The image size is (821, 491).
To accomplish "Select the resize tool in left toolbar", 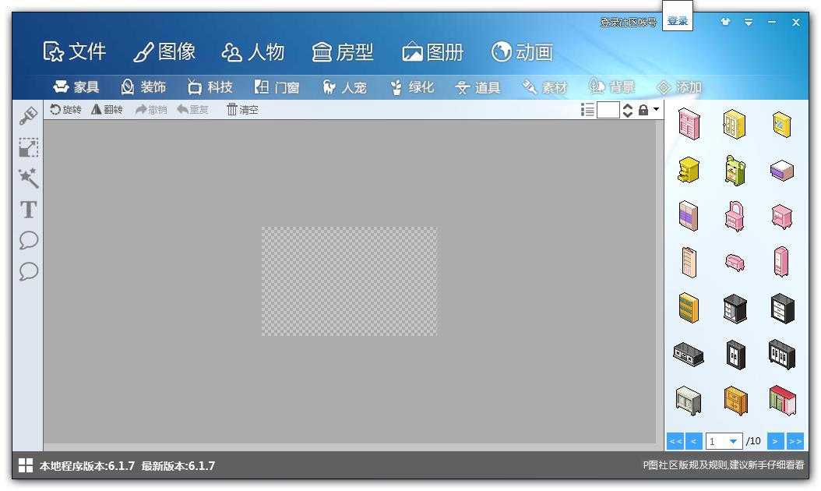I will click(x=28, y=147).
